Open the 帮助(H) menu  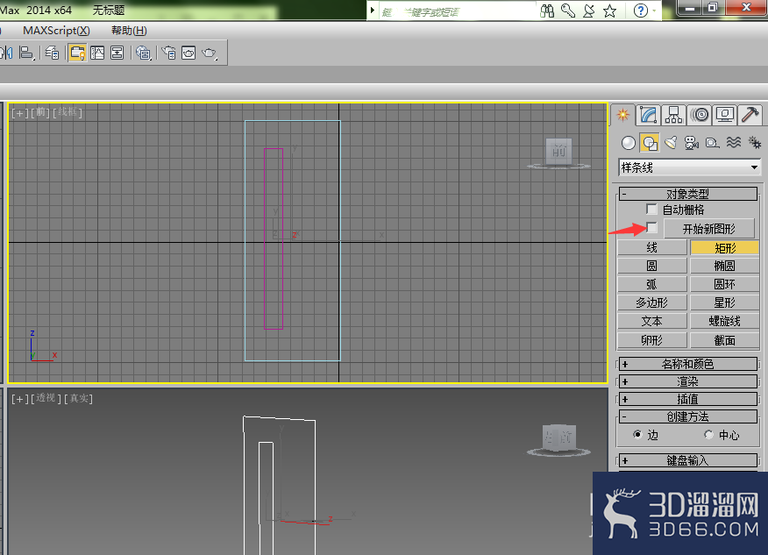(129, 31)
